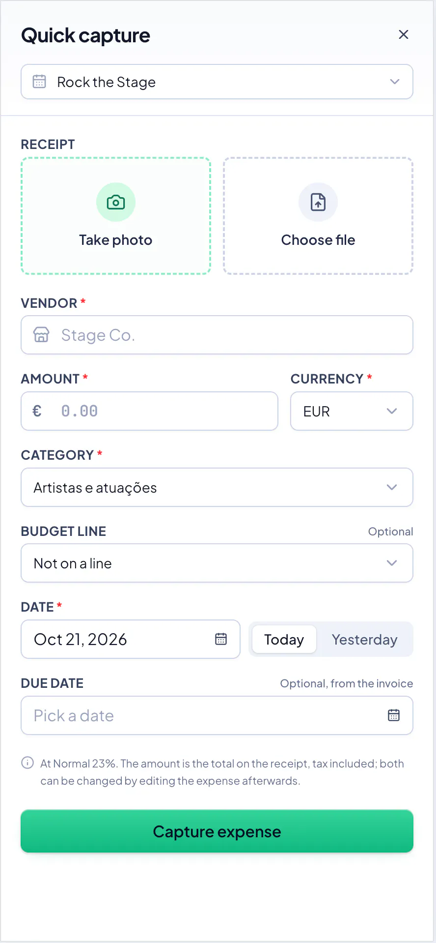Open the Artistas e atuações category dropdown

pos(217,487)
